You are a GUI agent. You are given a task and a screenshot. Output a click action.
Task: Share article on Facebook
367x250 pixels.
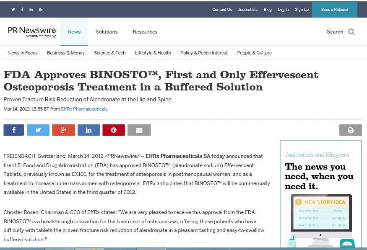13,130
